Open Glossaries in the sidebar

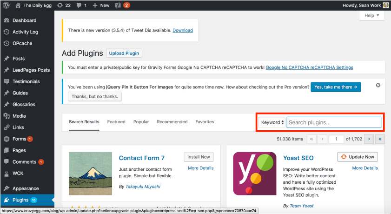pyautogui.click(x=24, y=105)
